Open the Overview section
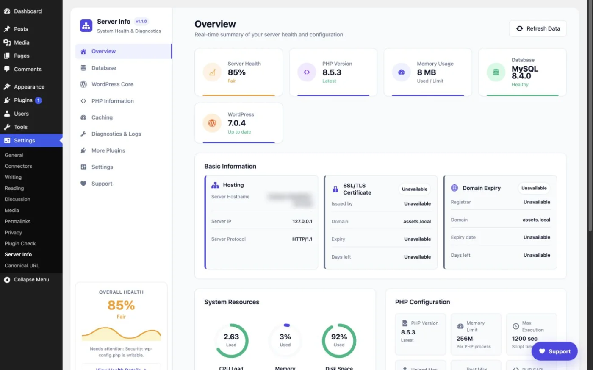Image resolution: width=593 pixels, height=370 pixels. (x=123, y=51)
